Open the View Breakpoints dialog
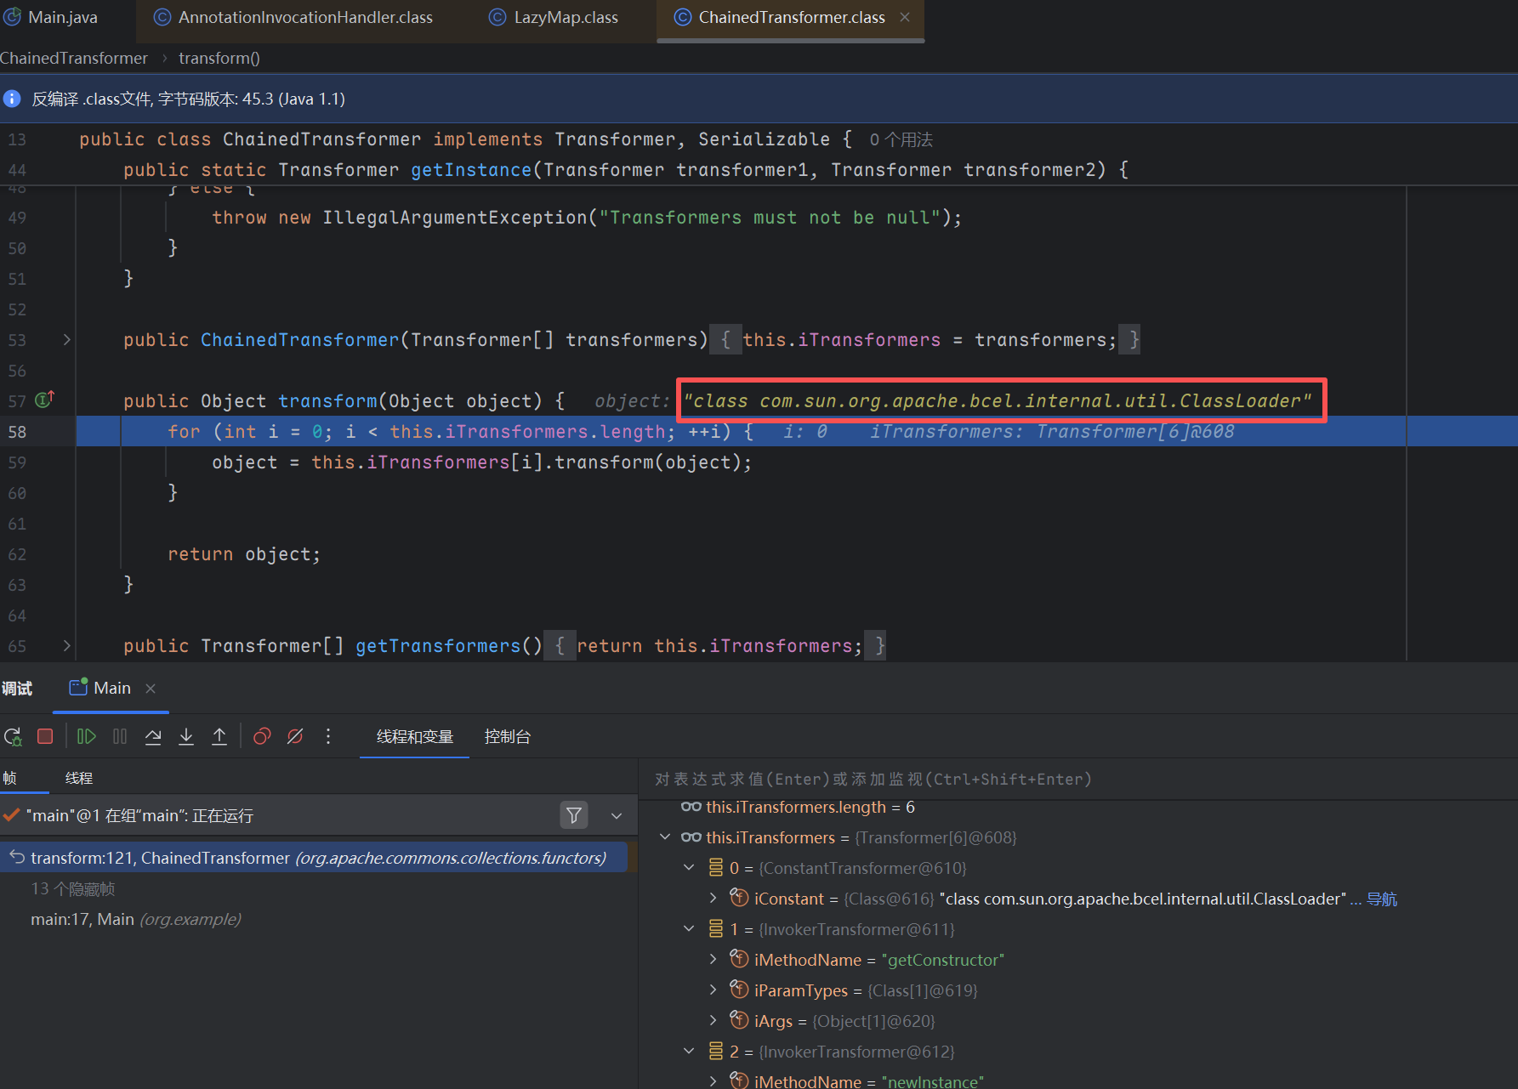Viewport: 1518px width, 1089px height. tap(262, 737)
